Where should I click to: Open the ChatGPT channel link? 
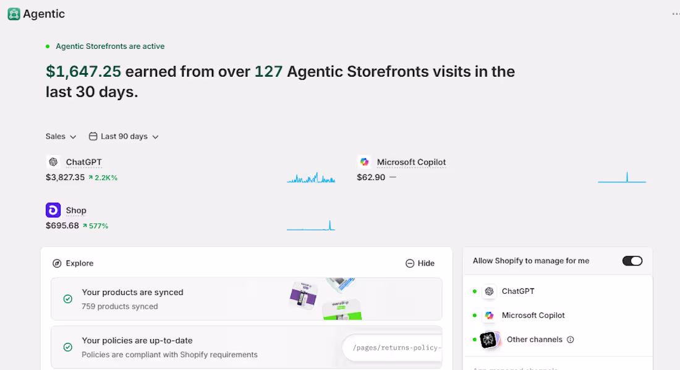click(x=83, y=162)
